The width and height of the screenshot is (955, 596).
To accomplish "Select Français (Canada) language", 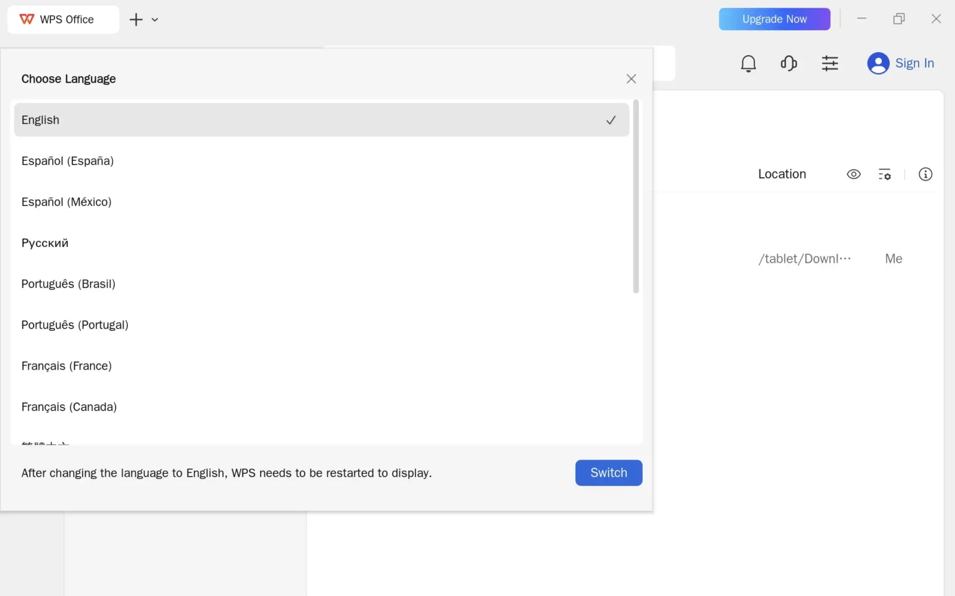I will 321,407.
